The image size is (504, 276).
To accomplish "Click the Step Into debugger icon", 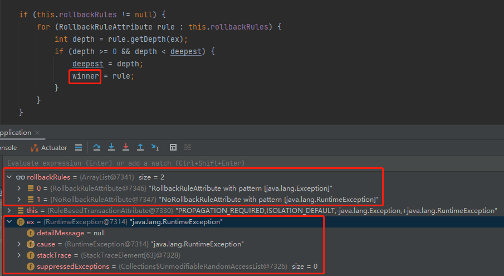I will click(x=111, y=147).
